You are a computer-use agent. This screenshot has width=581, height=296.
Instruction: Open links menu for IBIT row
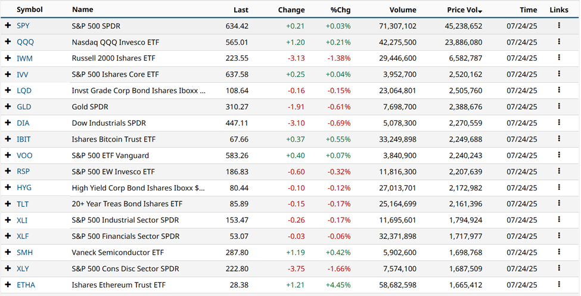[x=559, y=139]
